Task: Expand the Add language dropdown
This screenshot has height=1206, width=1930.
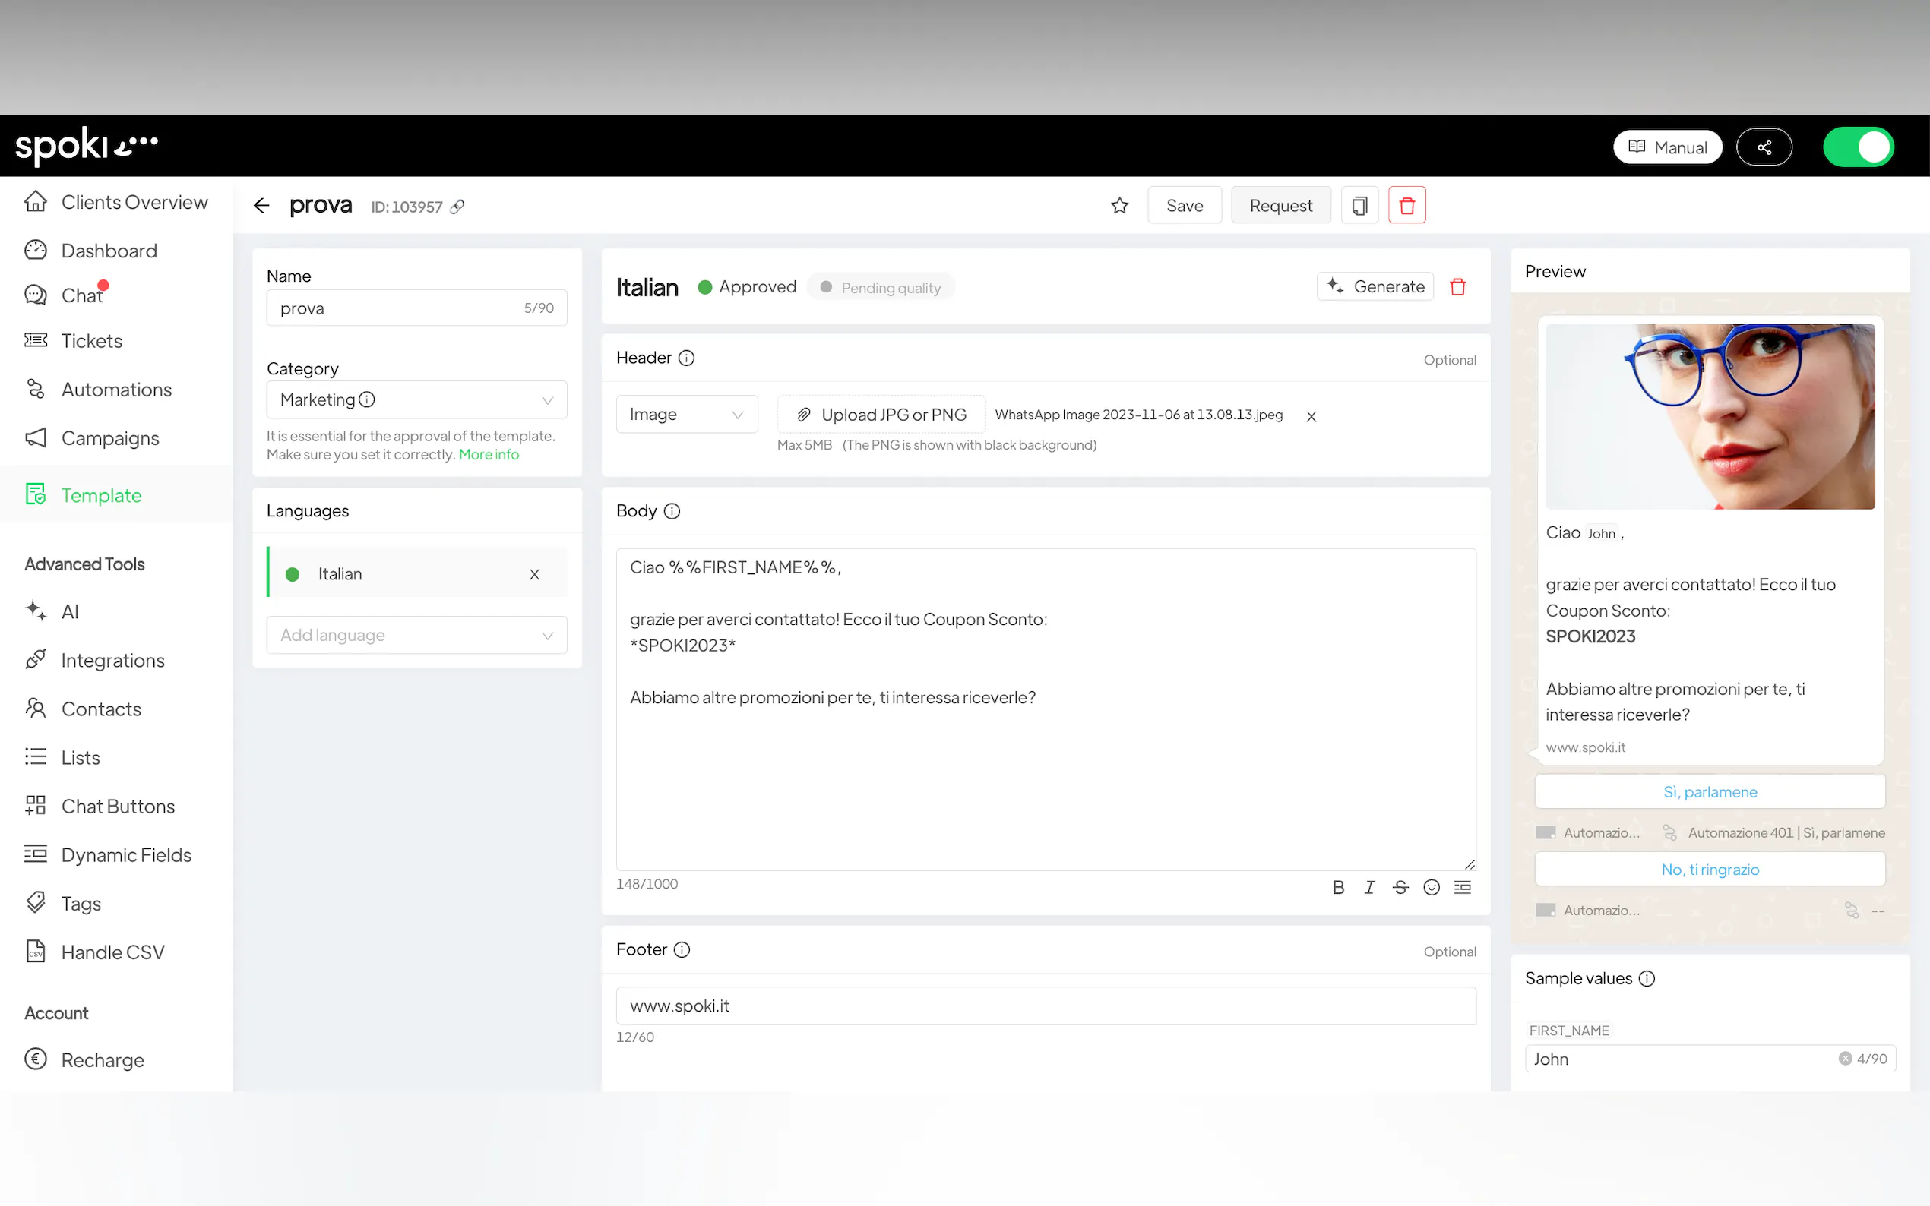Action: pos(416,635)
